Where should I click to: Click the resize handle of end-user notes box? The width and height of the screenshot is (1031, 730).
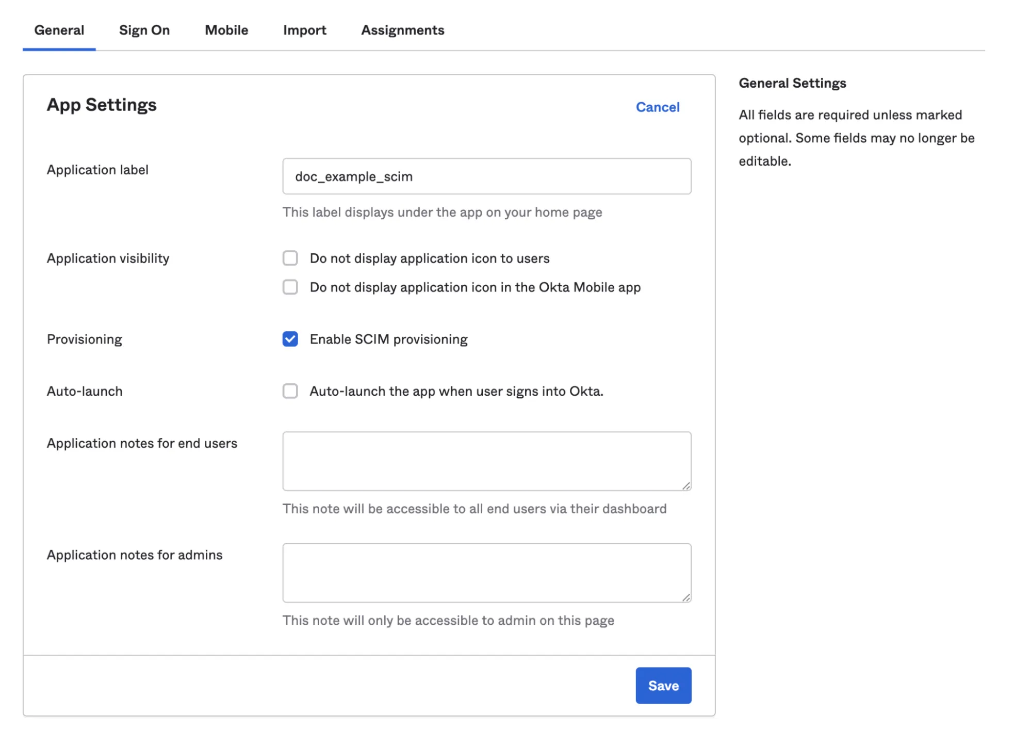click(x=686, y=486)
